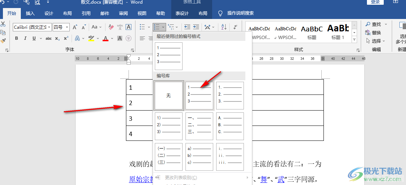Screen dimensions: 406x185
Task: Switch to the 插入 ribbon tab
Action: [x=30, y=14]
